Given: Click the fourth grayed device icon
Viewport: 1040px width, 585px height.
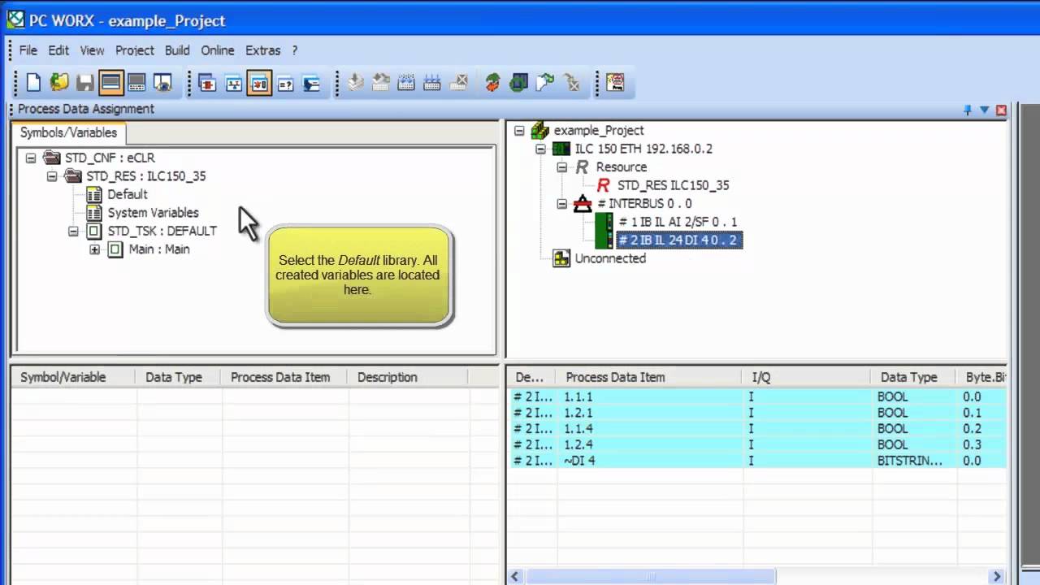Looking at the screenshot, I should tap(432, 82).
